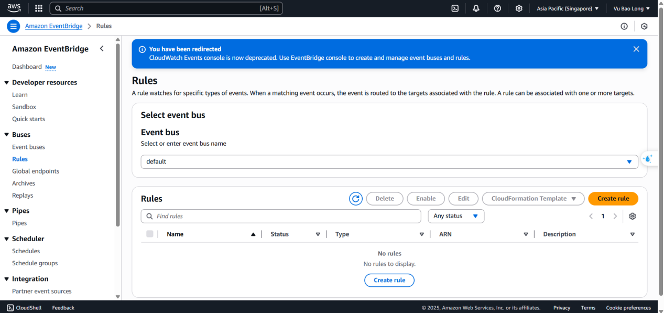Open the hexagon tools icon beside info
Viewport: 664px width, 313px height.
point(645,26)
